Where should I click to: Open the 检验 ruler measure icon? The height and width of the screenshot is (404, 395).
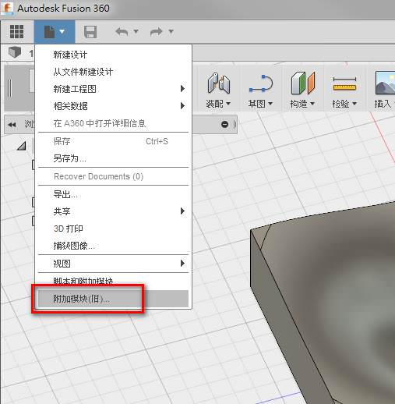click(x=344, y=83)
